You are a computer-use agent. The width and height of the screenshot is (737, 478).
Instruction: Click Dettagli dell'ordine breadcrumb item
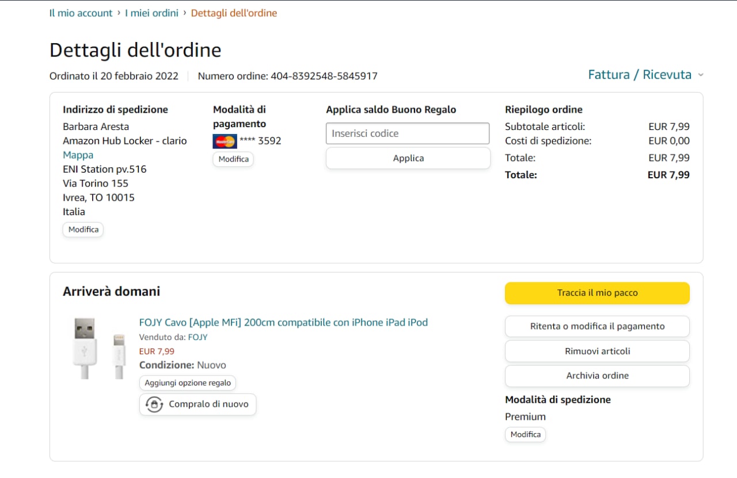(x=234, y=13)
